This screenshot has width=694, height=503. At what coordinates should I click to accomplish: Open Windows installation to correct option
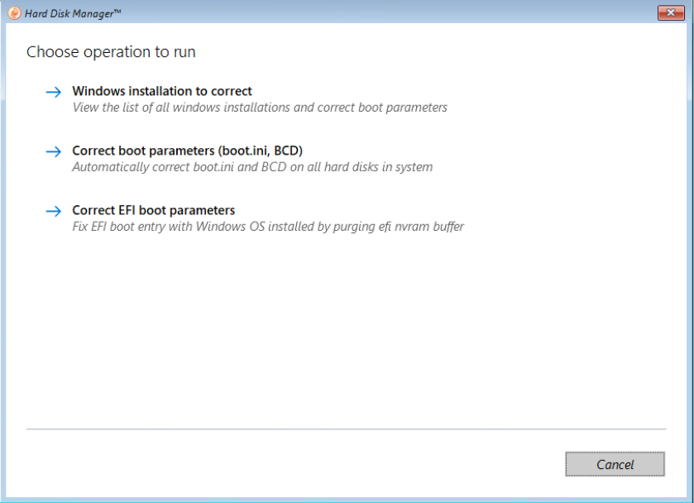click(x=162, y=91)
